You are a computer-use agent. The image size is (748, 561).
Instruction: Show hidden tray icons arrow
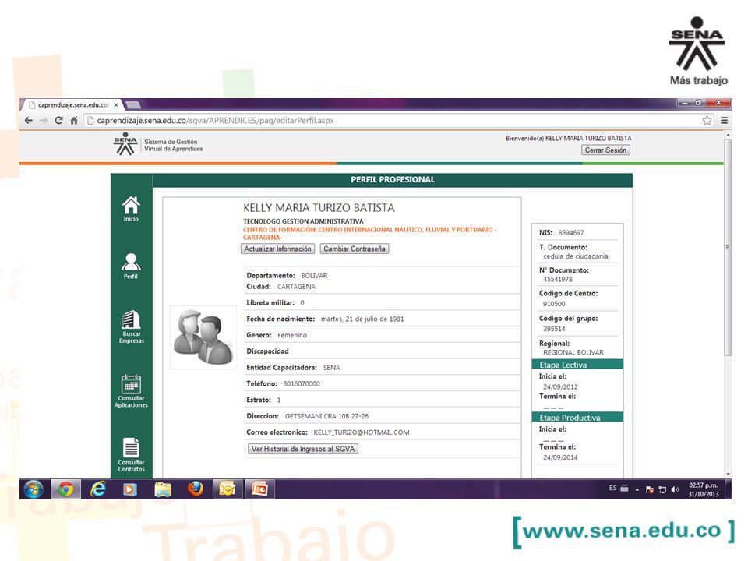pyautogui.click(x=637, y=489)
